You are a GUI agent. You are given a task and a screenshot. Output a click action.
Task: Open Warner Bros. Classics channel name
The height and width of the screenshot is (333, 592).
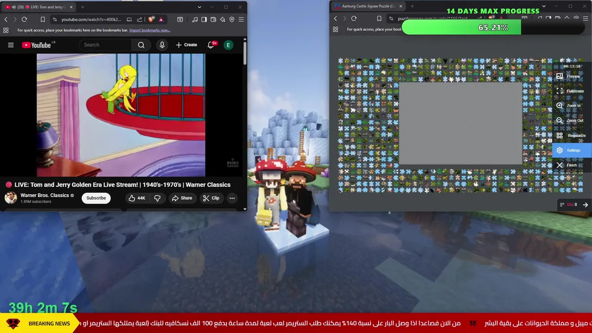[45, 195]
